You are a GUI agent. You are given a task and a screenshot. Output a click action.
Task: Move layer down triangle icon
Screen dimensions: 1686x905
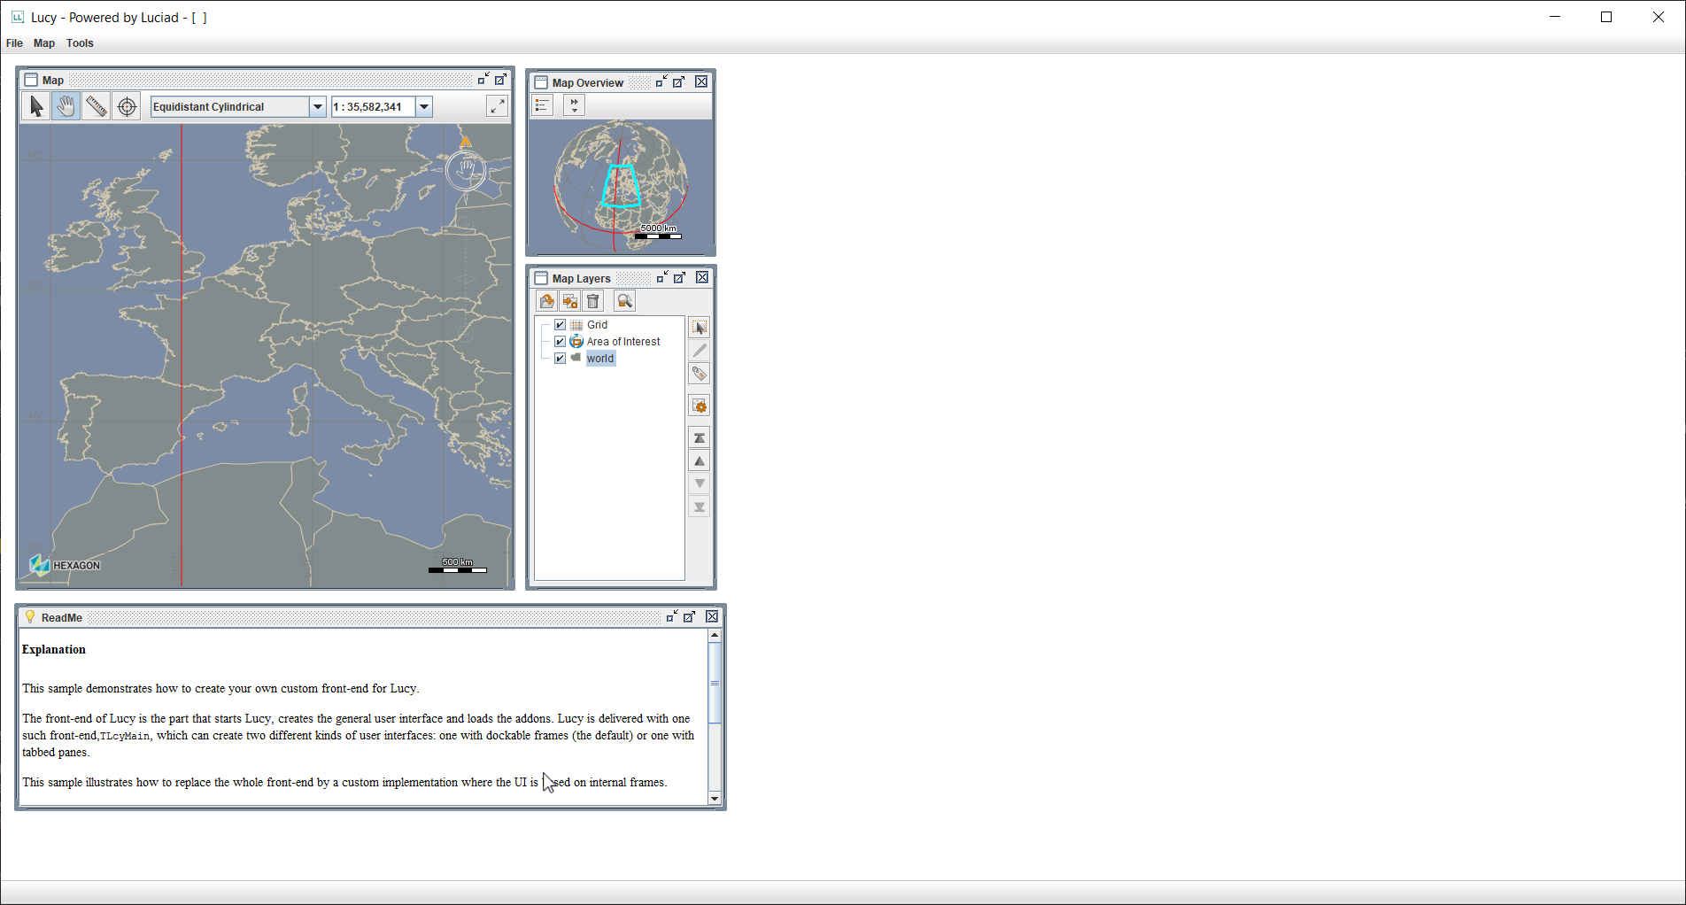click(x=700, y=483)
